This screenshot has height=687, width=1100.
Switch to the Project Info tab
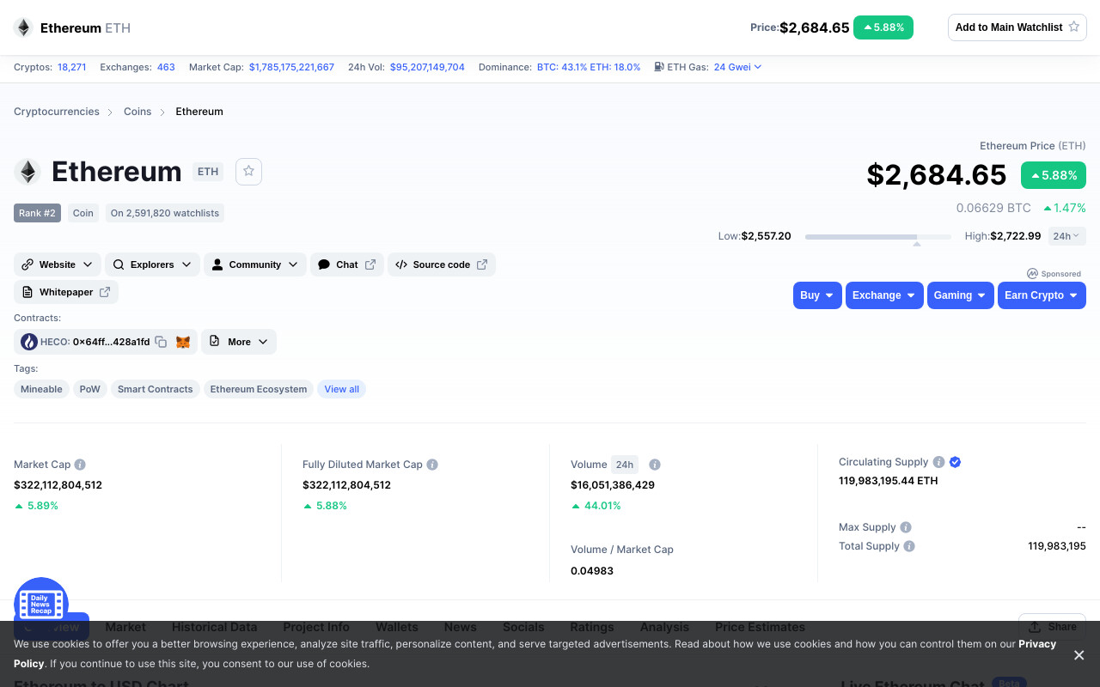click(316, 627)
